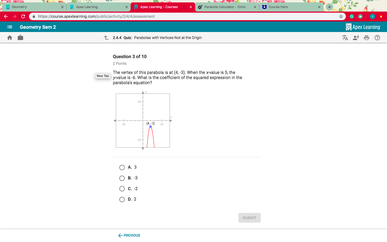The image size is (387, 242).
Task: Activate the read-aloud audio icon
Action: [x=356, y=38]
